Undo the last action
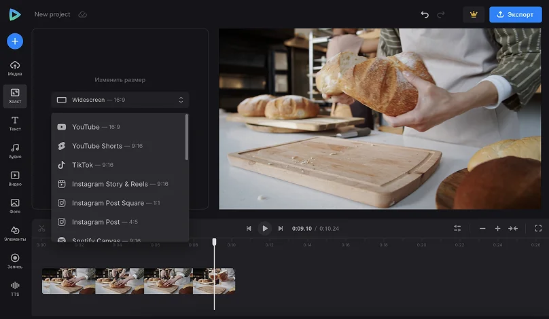The width and height of the screenshot is (549, 319). coord(425,14)
